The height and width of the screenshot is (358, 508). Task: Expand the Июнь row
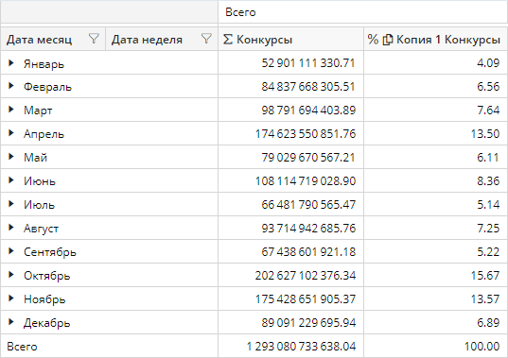(x=11, y=180)
